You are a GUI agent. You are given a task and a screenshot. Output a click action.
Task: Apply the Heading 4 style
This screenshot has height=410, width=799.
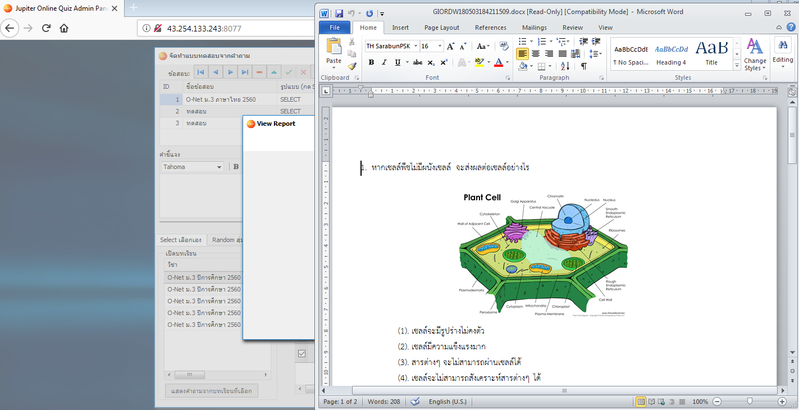[671, 54]
